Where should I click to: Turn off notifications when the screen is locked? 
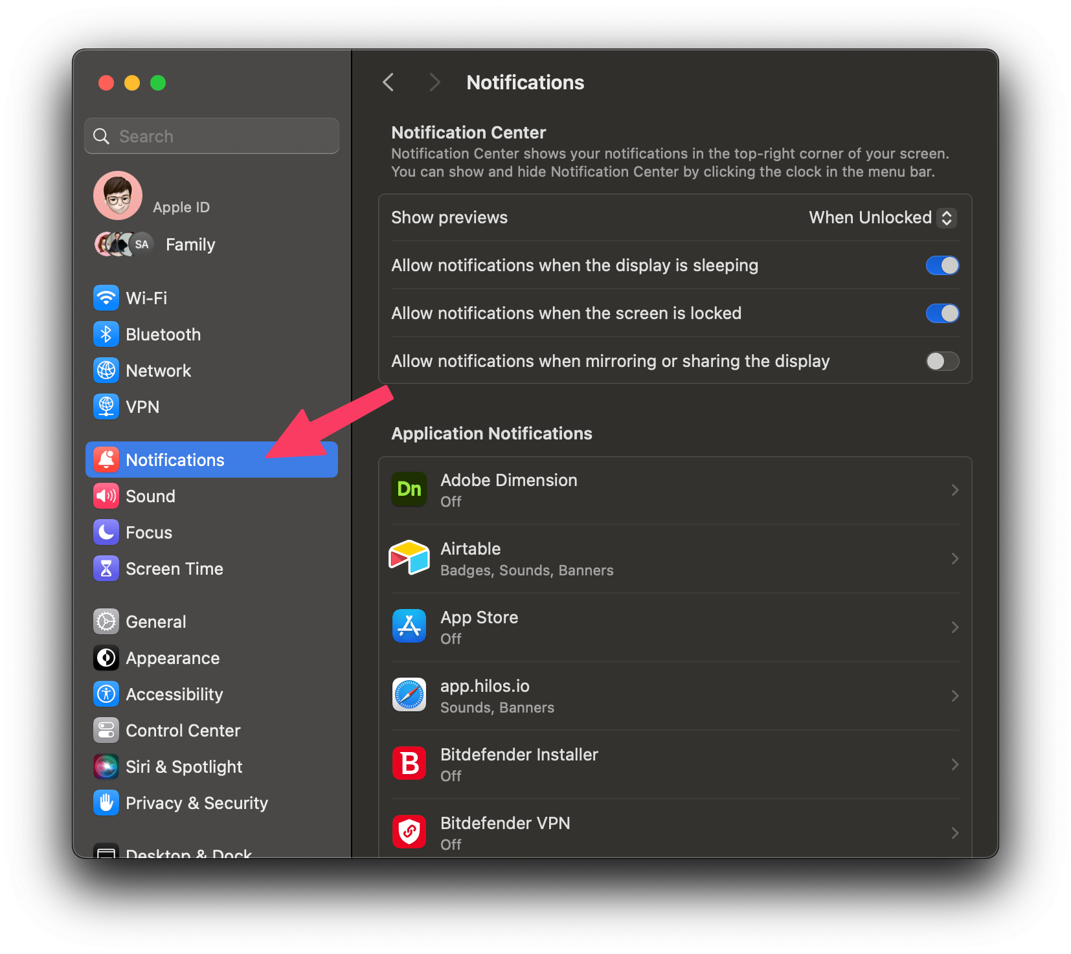pyautogui.click(x=942, y=313)
